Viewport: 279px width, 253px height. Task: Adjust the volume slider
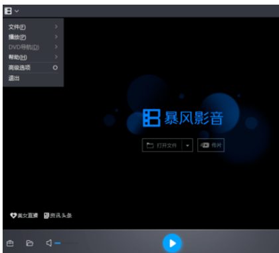click(x=66, y=243)
